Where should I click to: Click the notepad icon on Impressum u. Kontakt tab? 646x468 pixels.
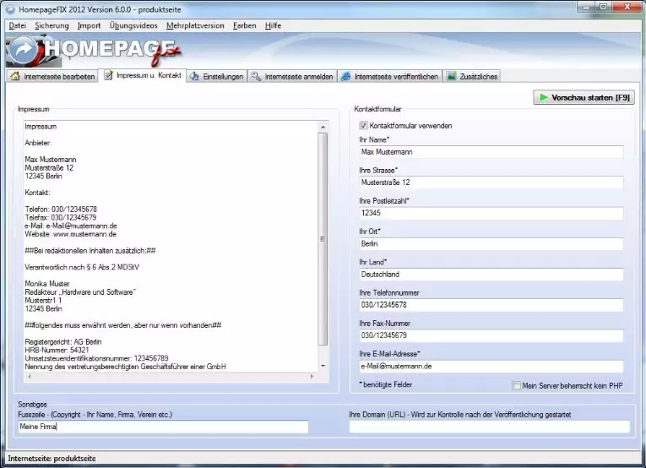pyautogui.click(x=108, y=75)
